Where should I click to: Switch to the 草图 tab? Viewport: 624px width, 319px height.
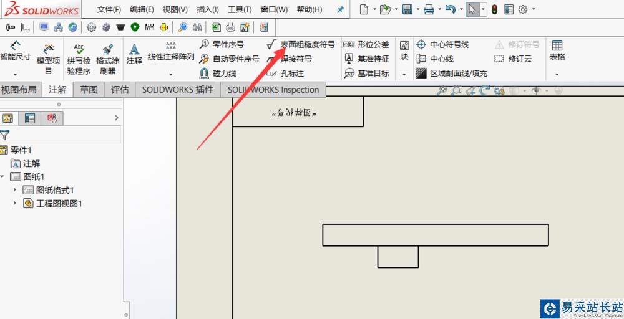coord(89,90)
